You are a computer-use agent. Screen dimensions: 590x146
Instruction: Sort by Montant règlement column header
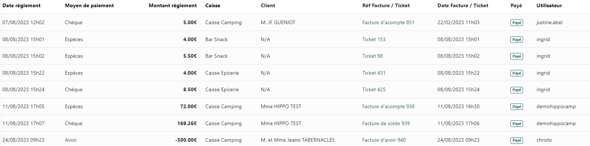tap(173, 5)
